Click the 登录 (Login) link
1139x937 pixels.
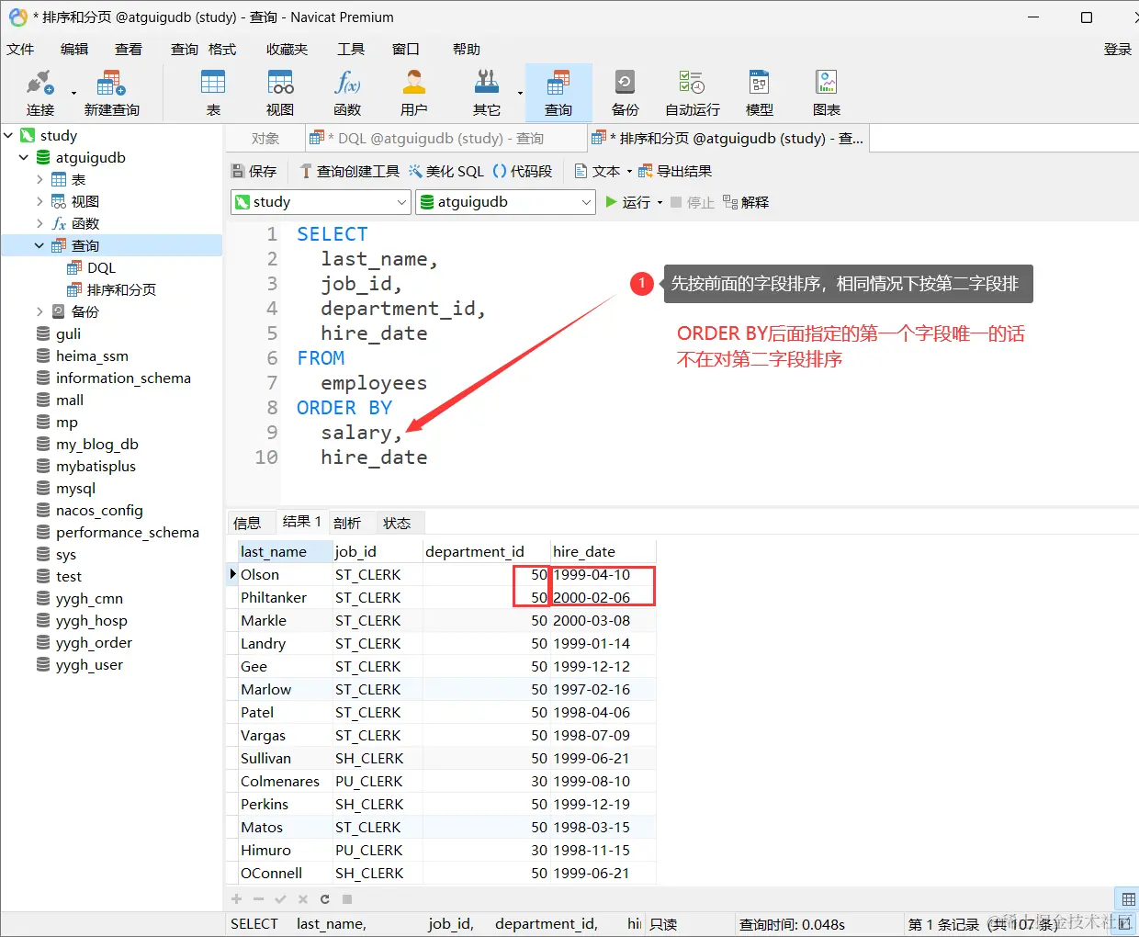pyautogui.click(x=1117, y=50)
